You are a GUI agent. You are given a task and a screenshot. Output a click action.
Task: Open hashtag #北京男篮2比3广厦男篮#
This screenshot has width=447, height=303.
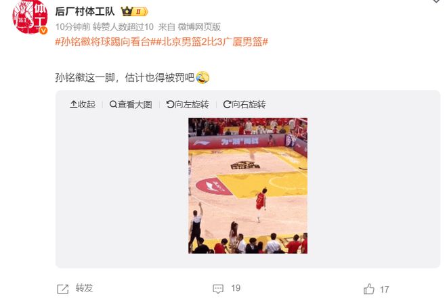211,42
